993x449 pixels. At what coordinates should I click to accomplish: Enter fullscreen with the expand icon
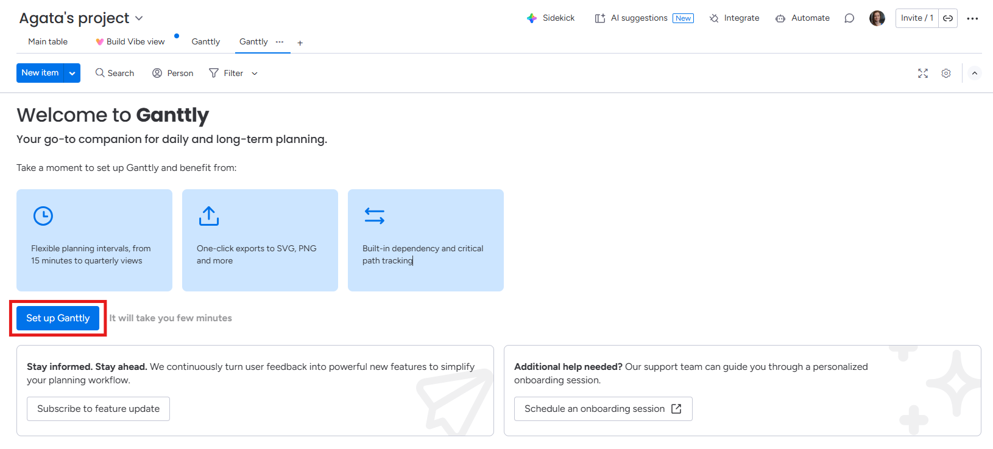click(x=923, y=73)
